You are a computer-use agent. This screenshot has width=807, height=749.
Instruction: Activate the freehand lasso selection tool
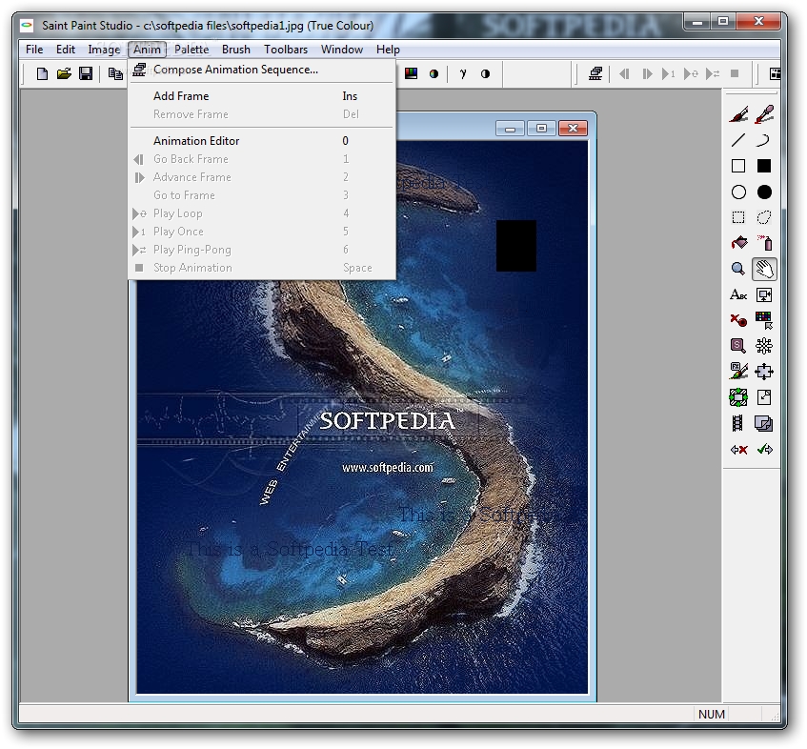point(764,217)
